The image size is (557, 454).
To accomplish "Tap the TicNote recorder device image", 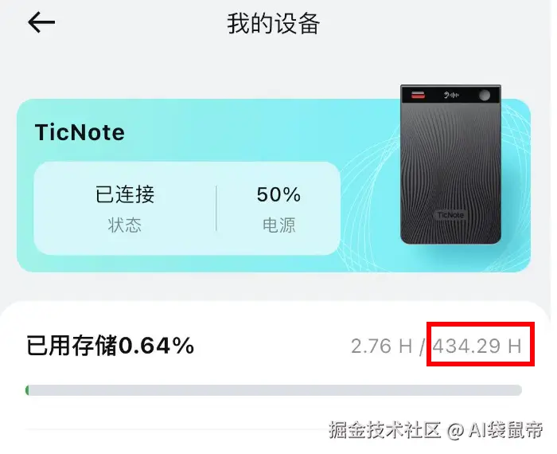I will pyautogui.click(x=450, y=164).
